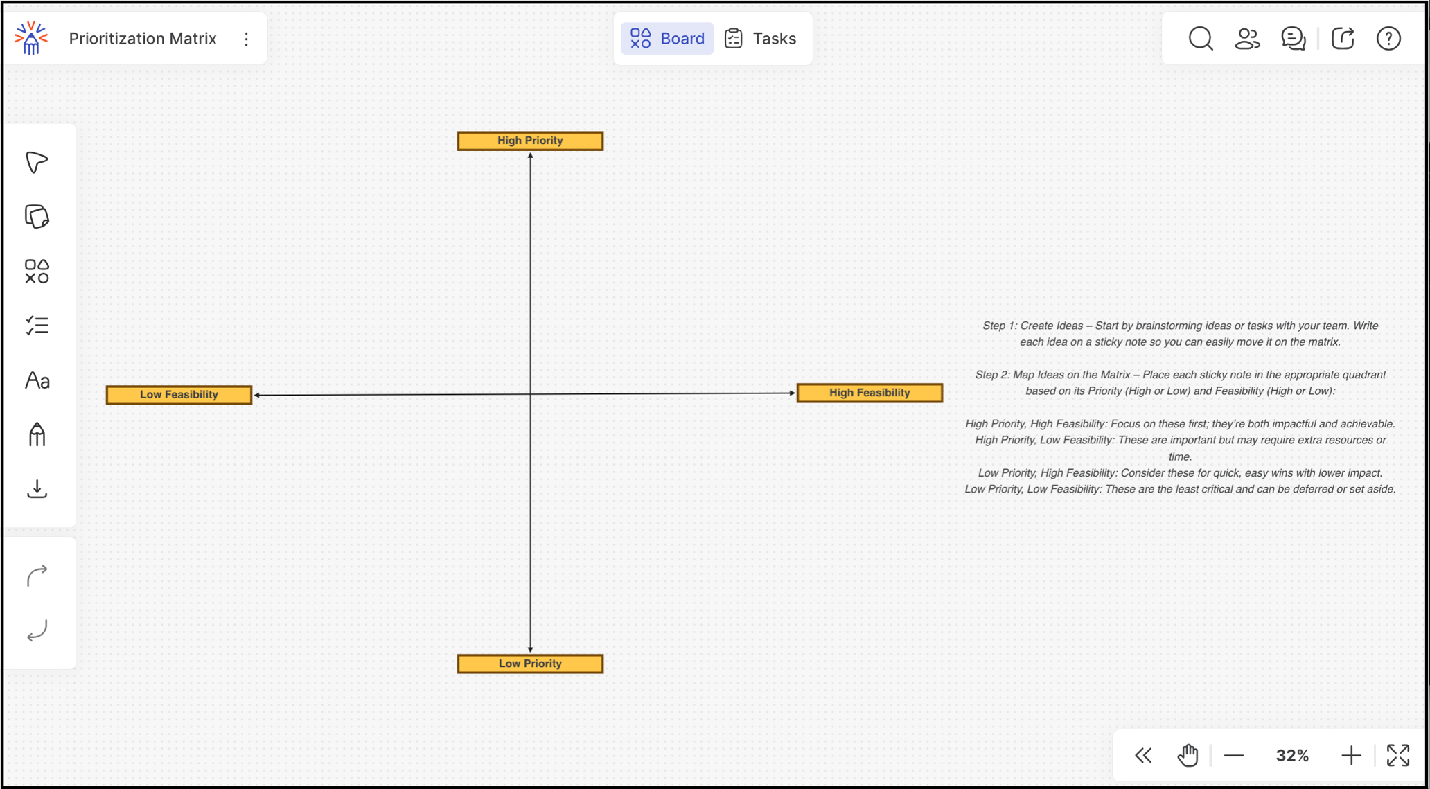This screenshot has width=1430, height=789.
Task: Toggle fullscreen view mode
Action: pyautogui.click(x=1398, y=755)
